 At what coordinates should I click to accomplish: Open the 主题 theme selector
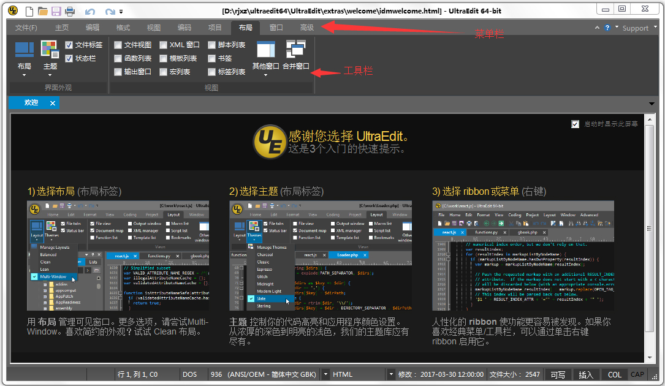(50, 59)
